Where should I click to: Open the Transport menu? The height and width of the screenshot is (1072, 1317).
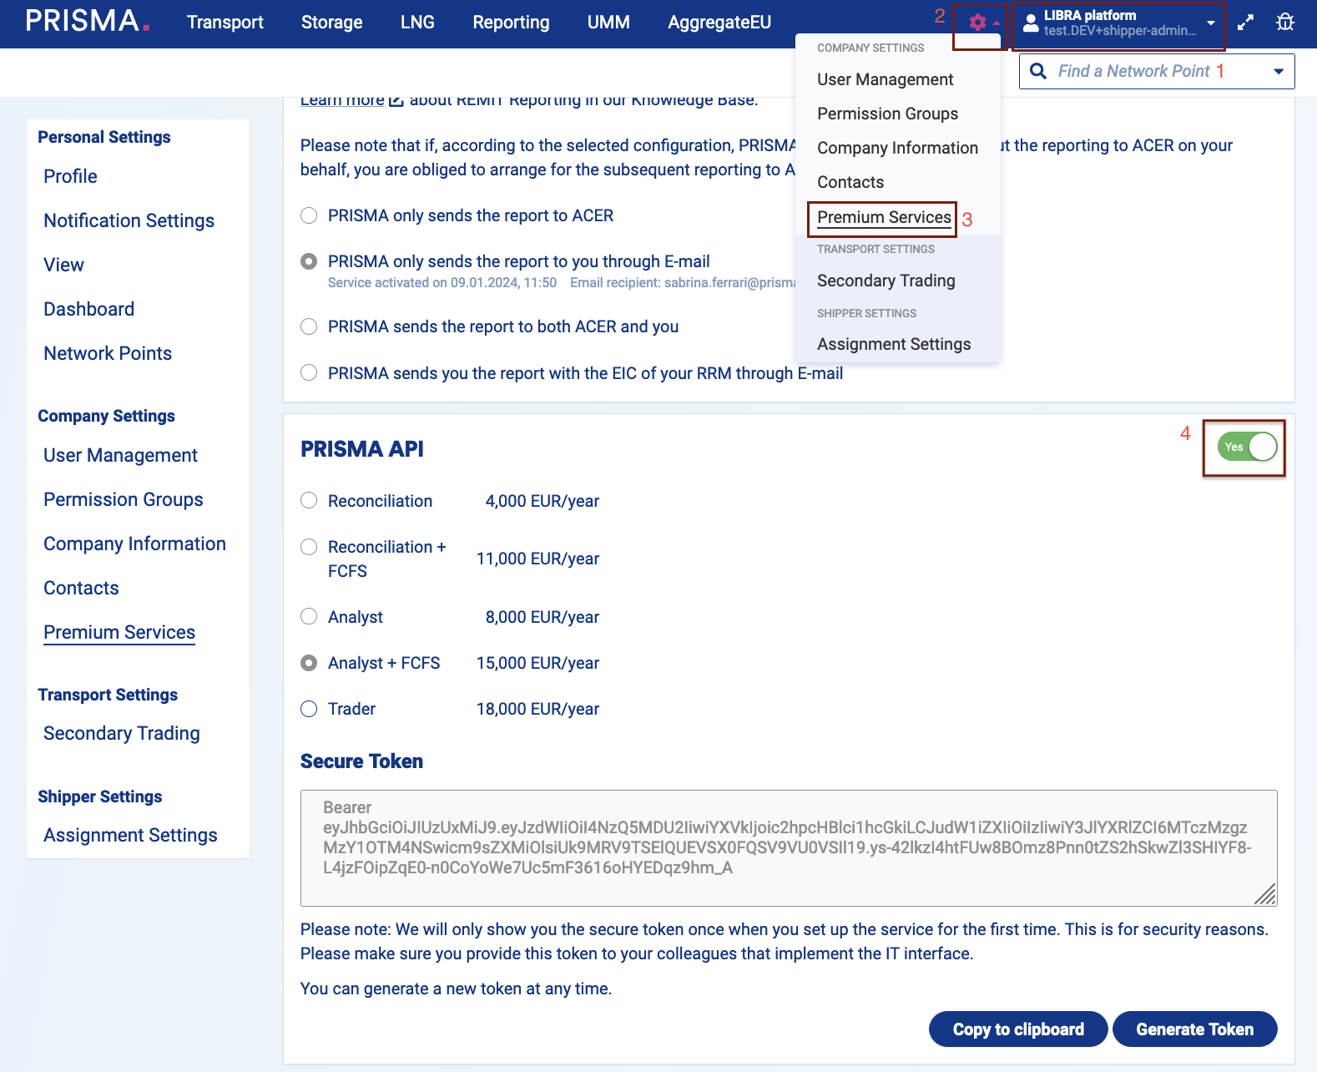pos(225,23)
